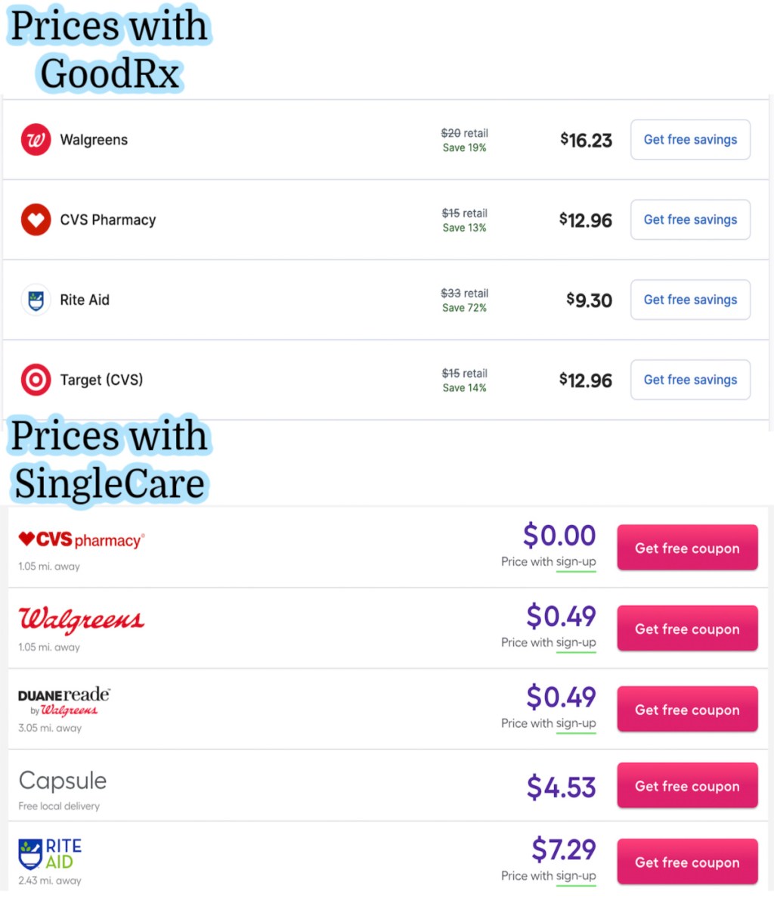Click the sign-up link under Rite Aid $7.29

pyautogui.click(x=576, y=876)
